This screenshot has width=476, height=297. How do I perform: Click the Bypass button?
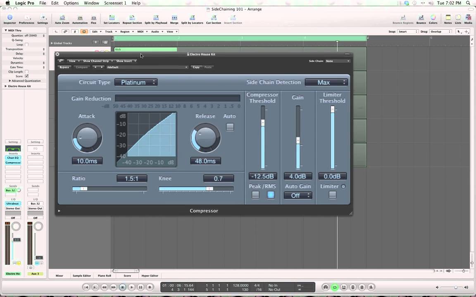click(x=64, y=67)
